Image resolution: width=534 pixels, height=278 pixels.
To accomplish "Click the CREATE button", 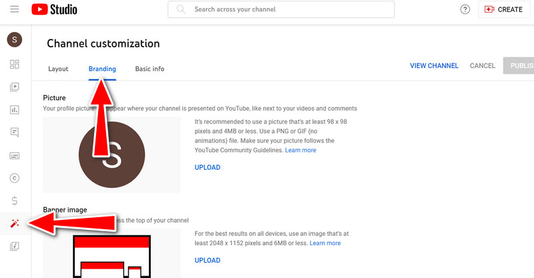I will click(504, 9).
